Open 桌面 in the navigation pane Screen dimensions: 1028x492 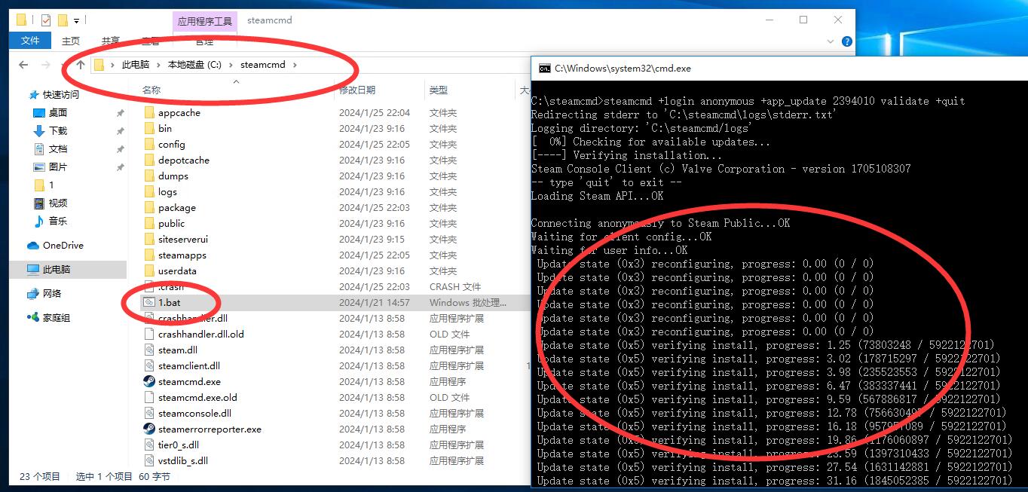pyautogui.click(x=58, y=113)
